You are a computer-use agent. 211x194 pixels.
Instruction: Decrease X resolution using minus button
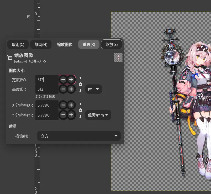(63, 105)
